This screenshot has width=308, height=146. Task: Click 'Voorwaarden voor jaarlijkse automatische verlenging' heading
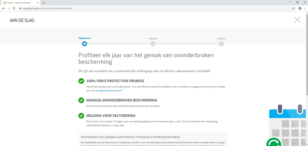tap(131, 137)
